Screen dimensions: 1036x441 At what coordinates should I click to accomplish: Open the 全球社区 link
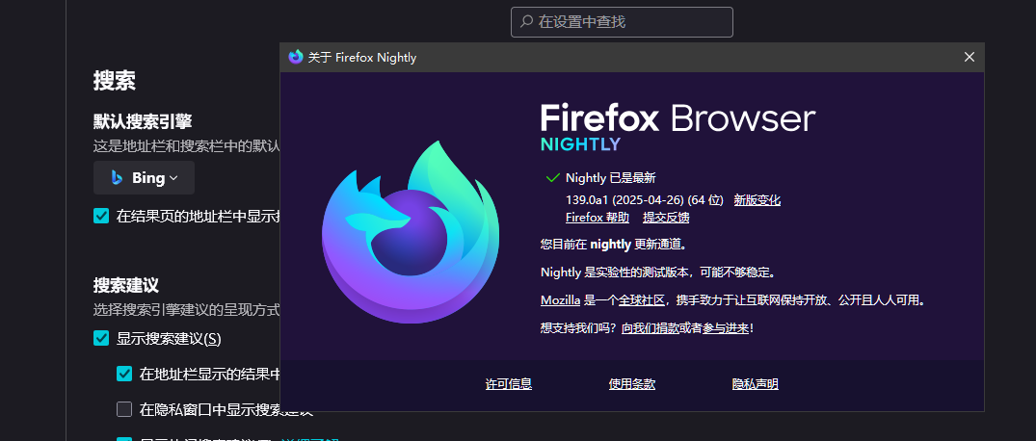642,300
